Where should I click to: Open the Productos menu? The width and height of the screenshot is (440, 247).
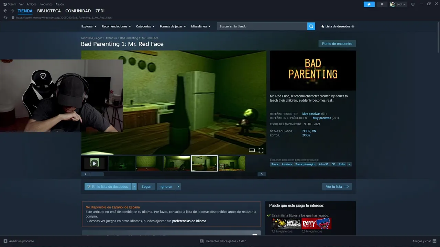pyautogui.click(x=46, y=4)
